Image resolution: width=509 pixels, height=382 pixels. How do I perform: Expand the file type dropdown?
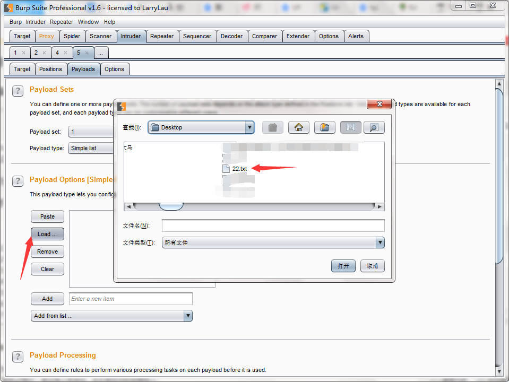point(380,242)
